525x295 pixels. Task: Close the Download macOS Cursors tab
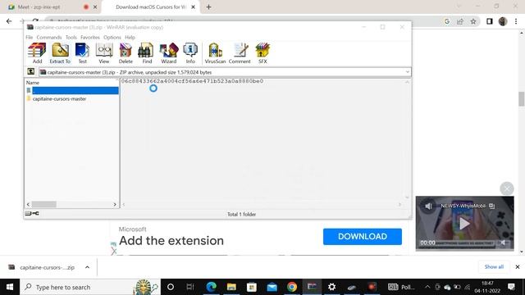point(194,7)
